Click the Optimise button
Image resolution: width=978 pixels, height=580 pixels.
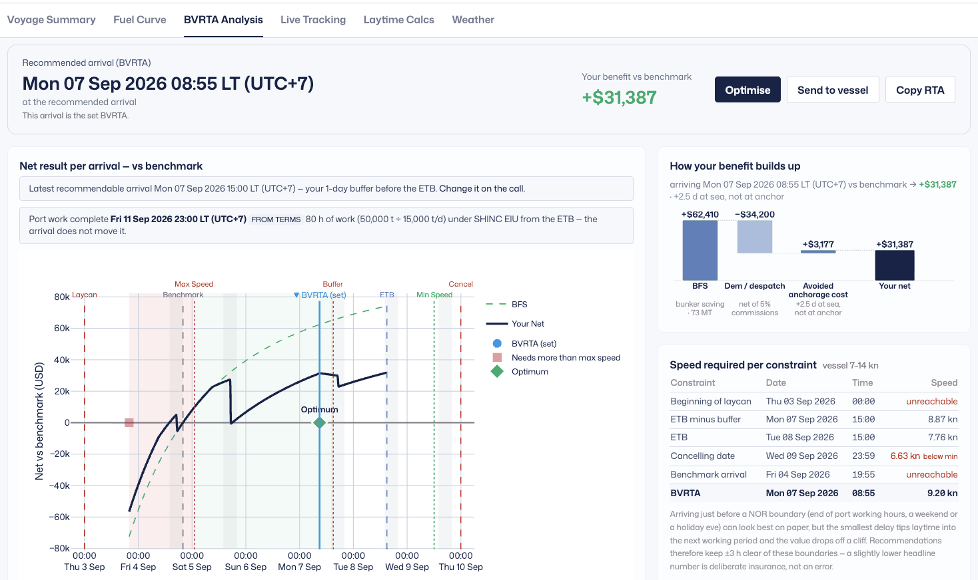(747, 90)
